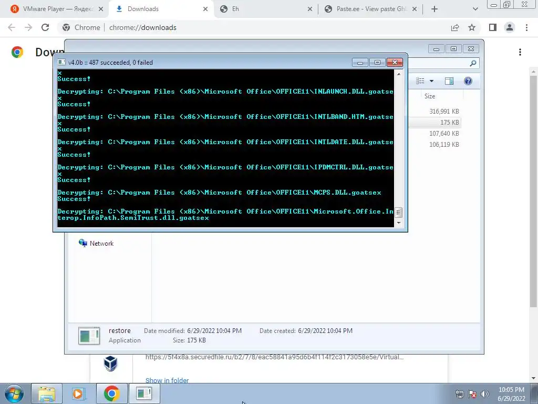This screenshot has height=404, width=538.
Task: Minimize the decryptor console window
Action: (360, 63)
